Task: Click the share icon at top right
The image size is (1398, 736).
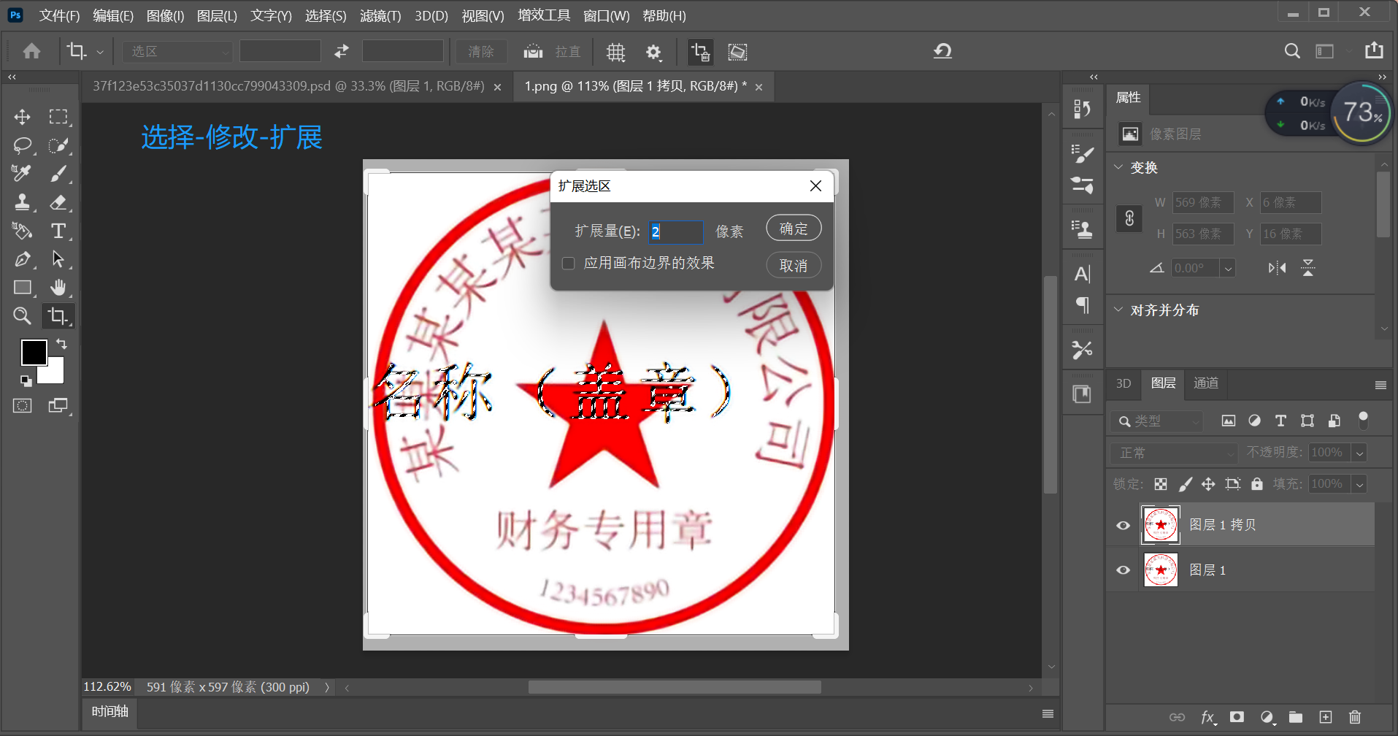Action: (1374, 50)
